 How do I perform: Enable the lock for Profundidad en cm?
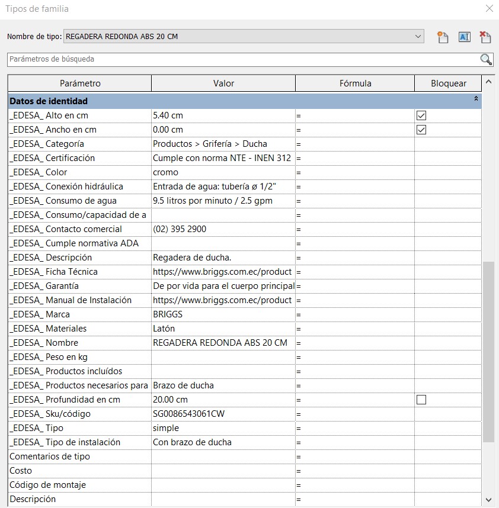421,400
